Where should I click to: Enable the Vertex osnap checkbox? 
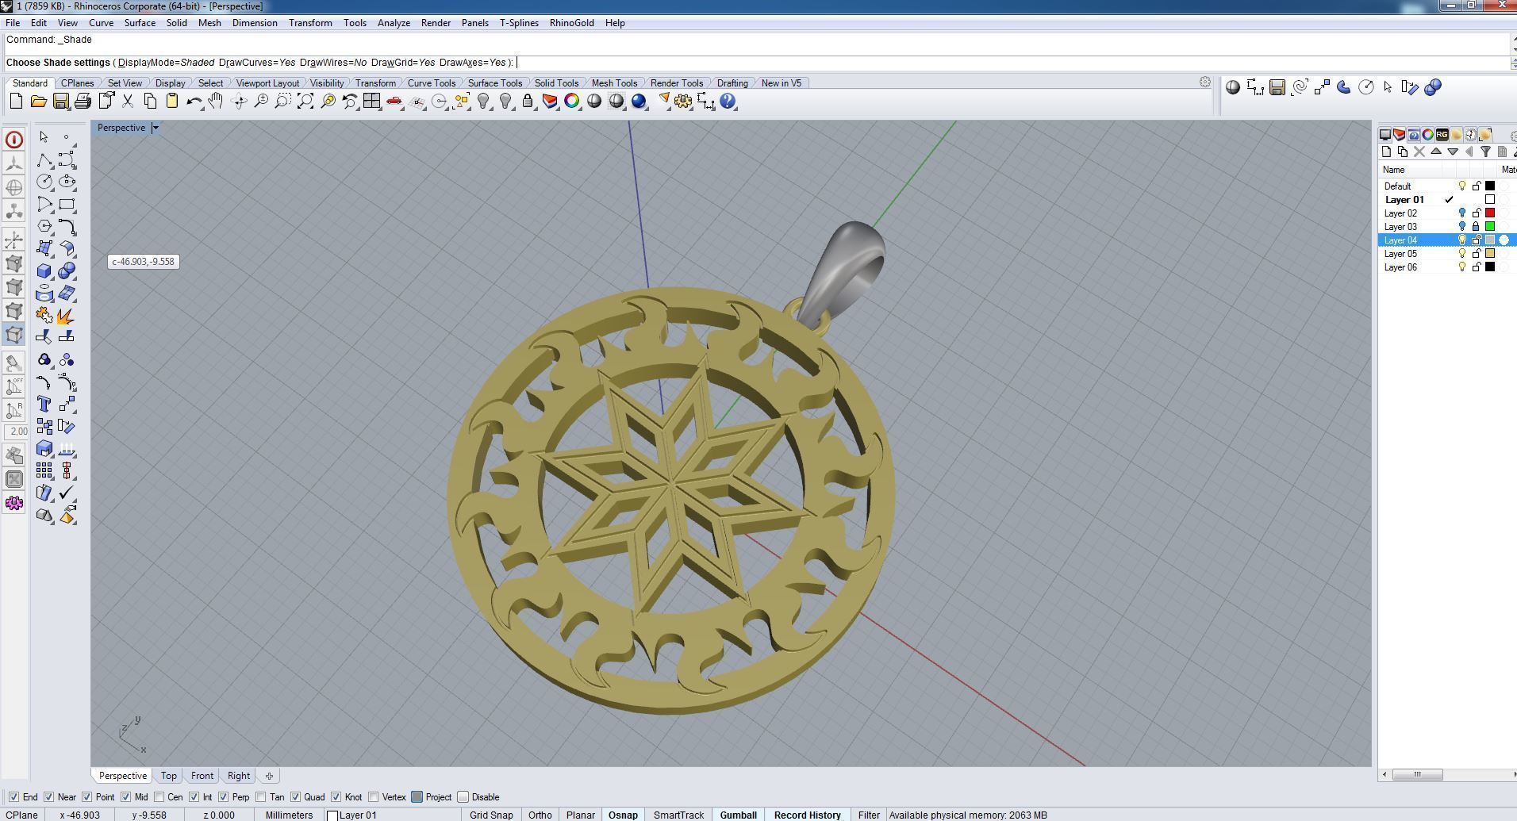pyautogui.click(x=374, y=797)
